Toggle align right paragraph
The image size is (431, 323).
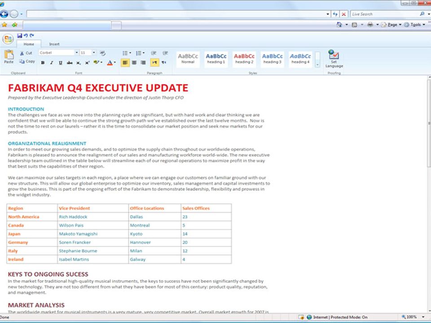pos(143,63)
